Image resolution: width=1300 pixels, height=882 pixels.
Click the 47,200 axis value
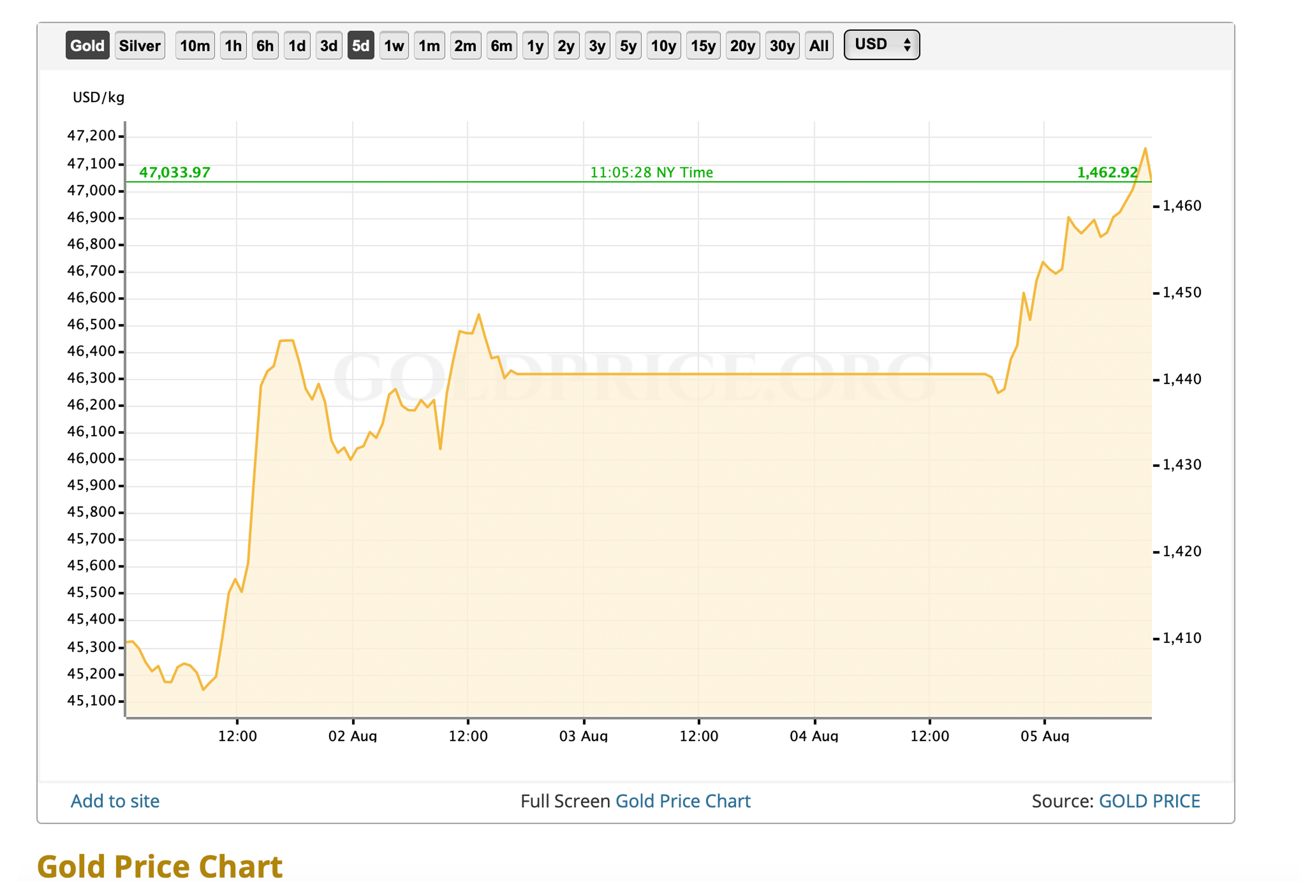pos(91,136)
